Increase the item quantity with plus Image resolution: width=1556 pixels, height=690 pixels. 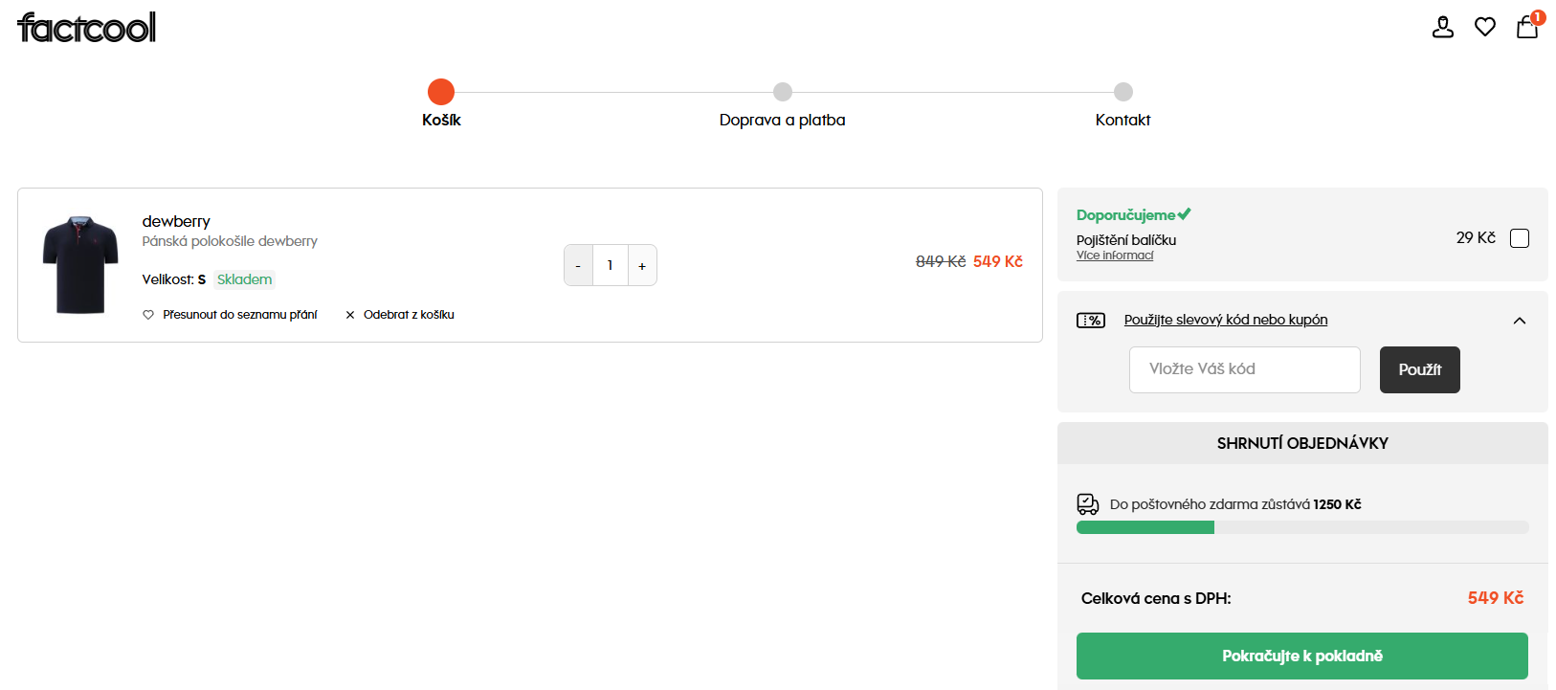[x=642, y=266]
